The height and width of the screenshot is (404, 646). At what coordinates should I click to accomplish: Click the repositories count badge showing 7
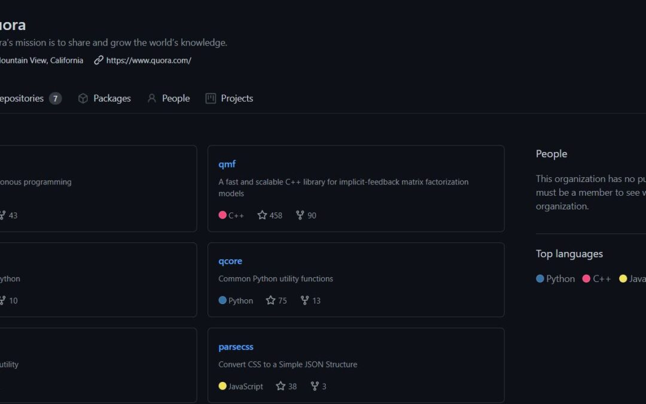click(x=55, y=98)
